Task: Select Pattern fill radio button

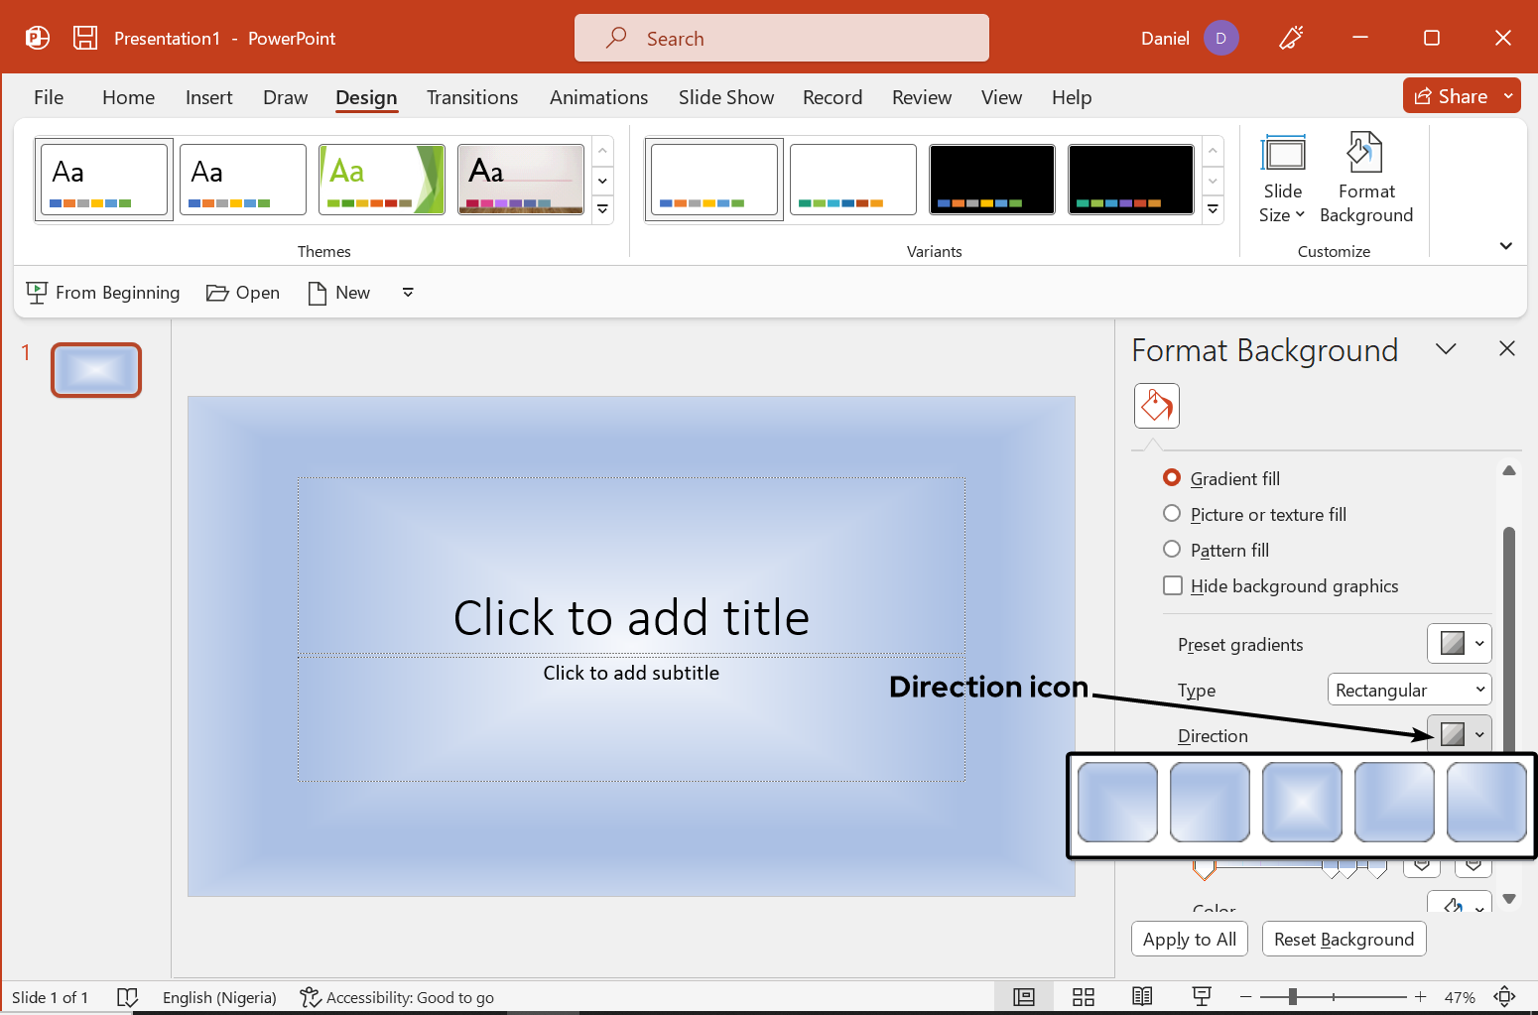Action: tap(1172, 550)
